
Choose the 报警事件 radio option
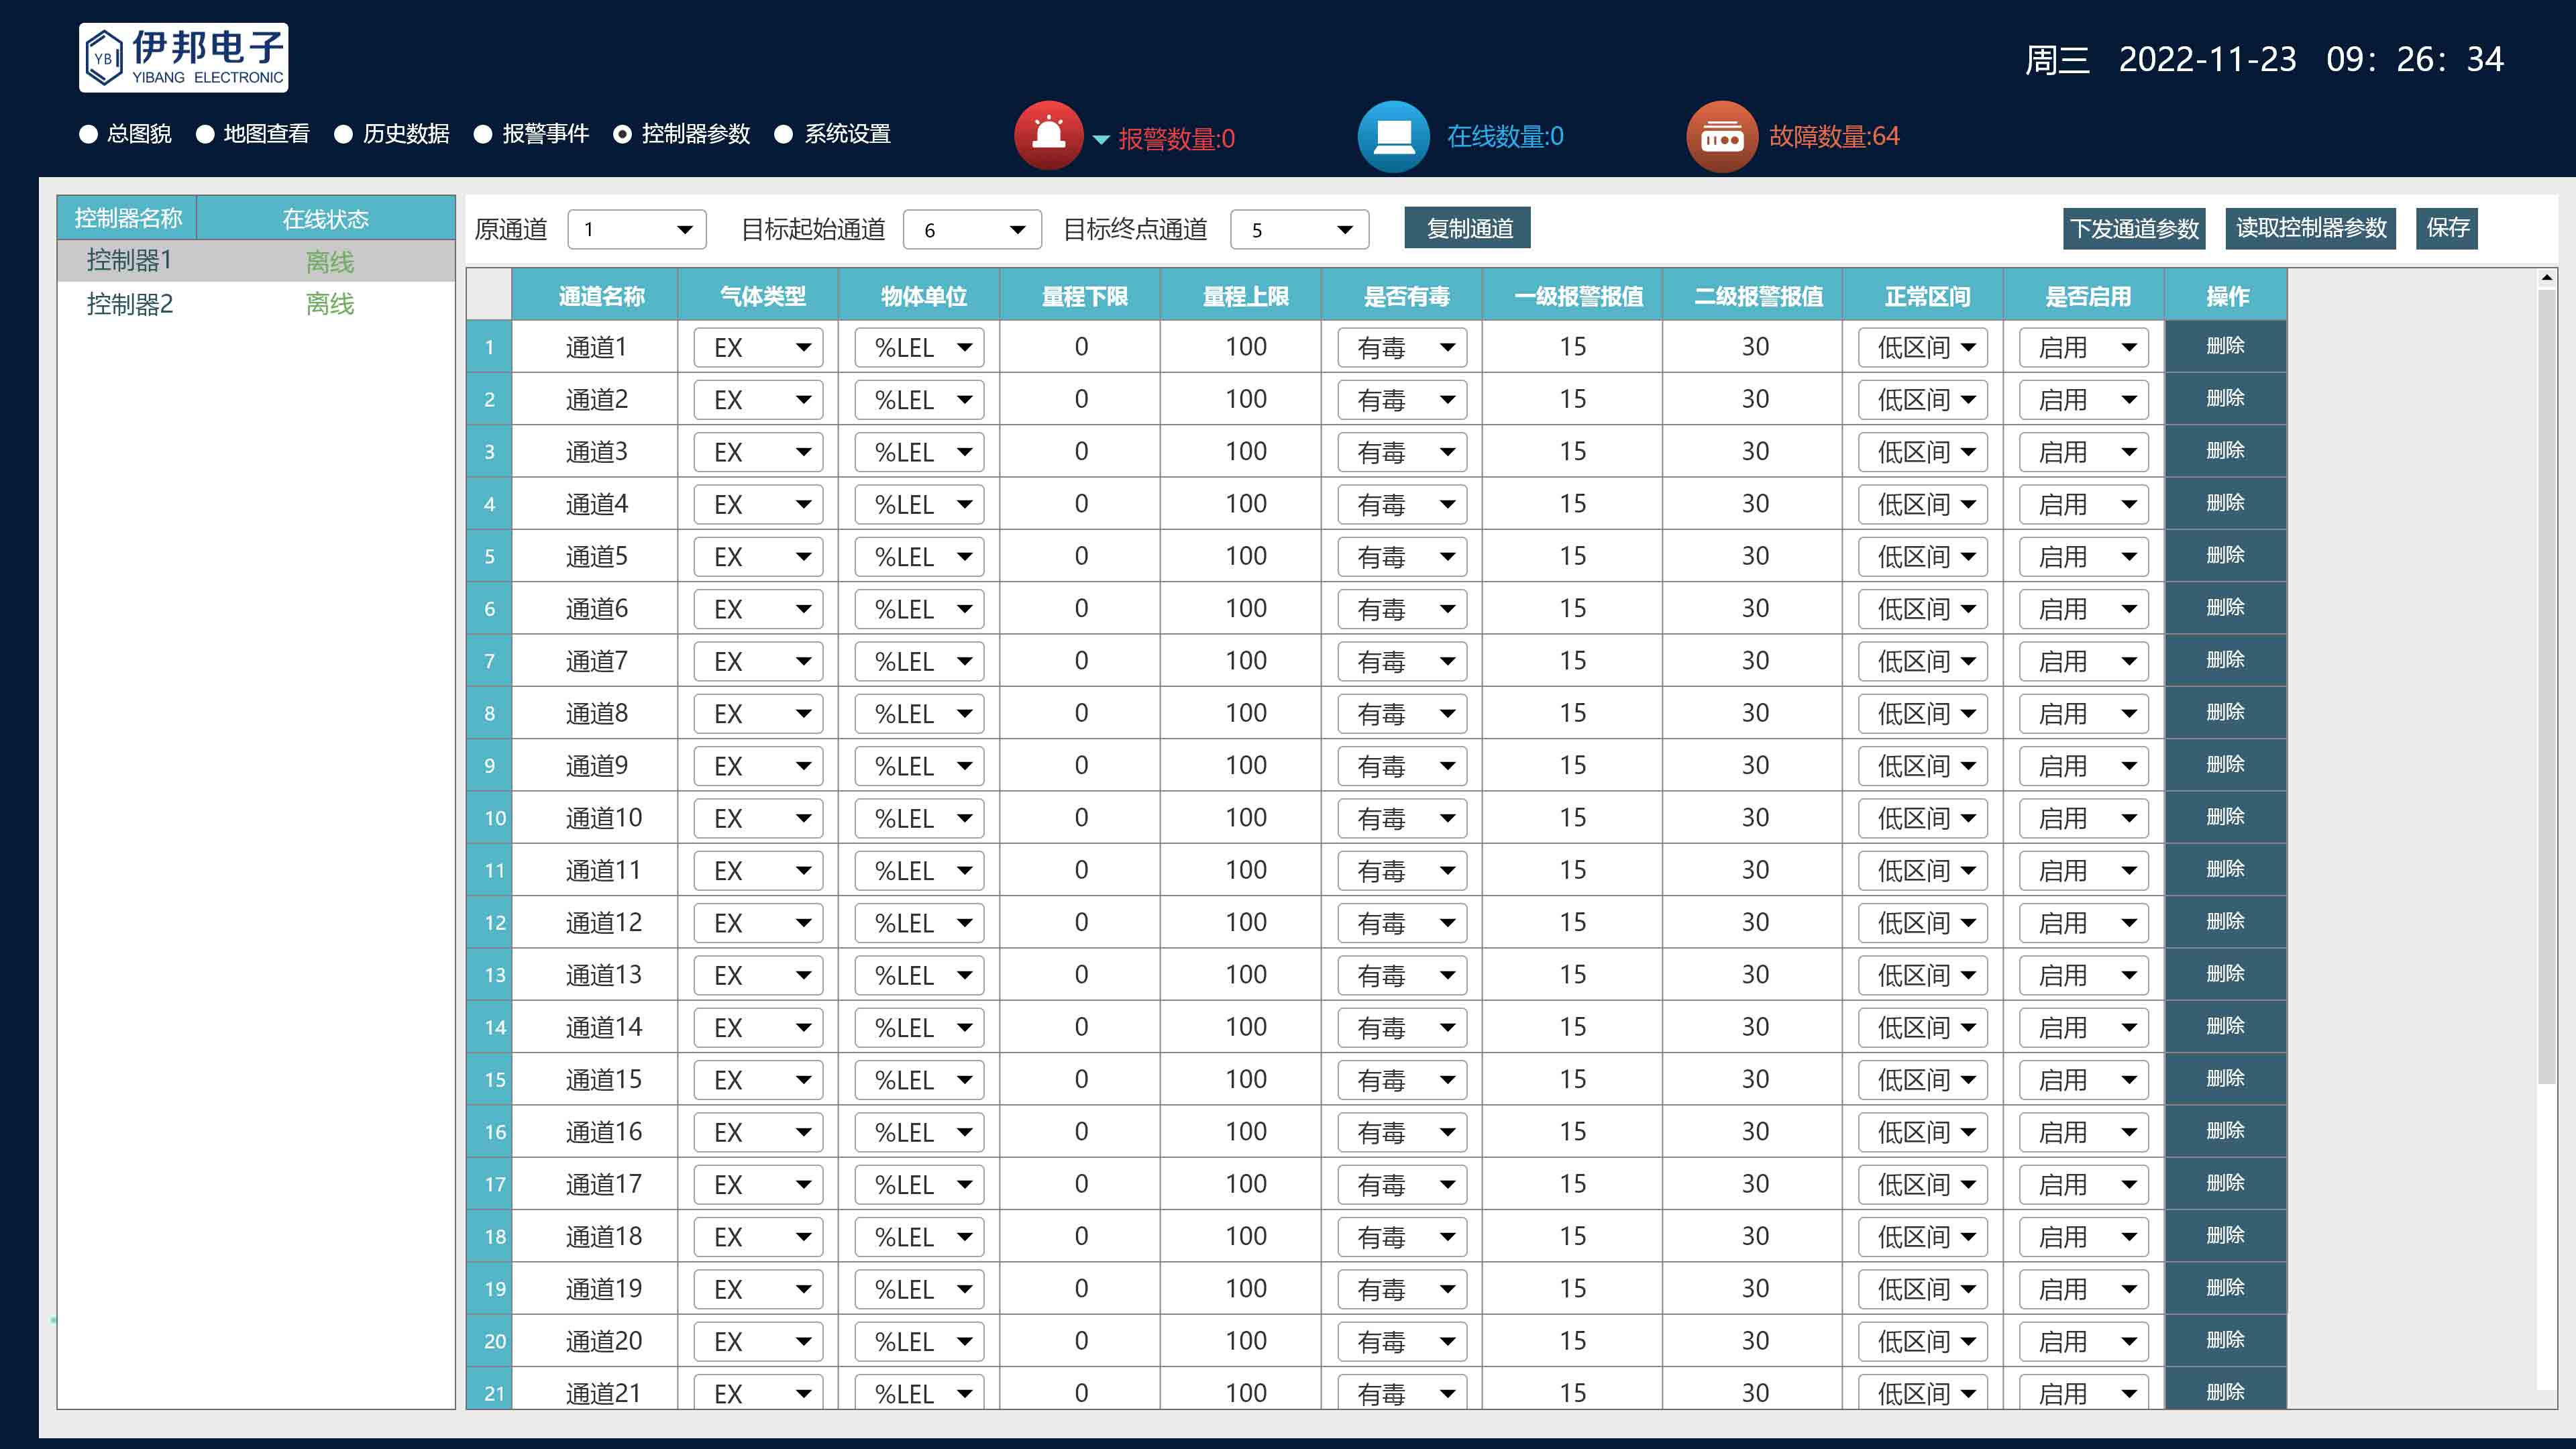coord(483,134)
